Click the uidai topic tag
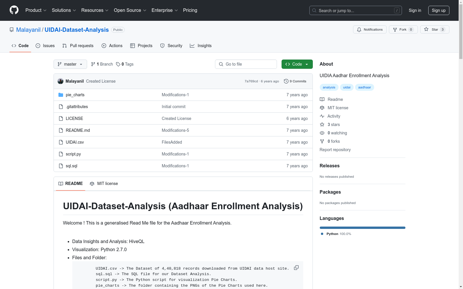This screenshot has height=289, width=463. (347, 87)
